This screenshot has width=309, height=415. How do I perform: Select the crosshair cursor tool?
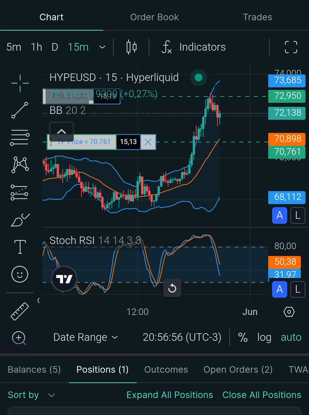click(20, 83)
